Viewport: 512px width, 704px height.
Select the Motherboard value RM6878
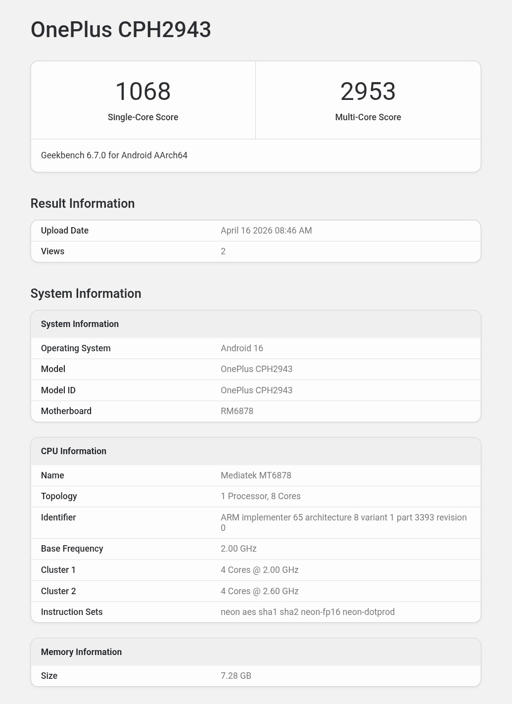tap(237, 411)
